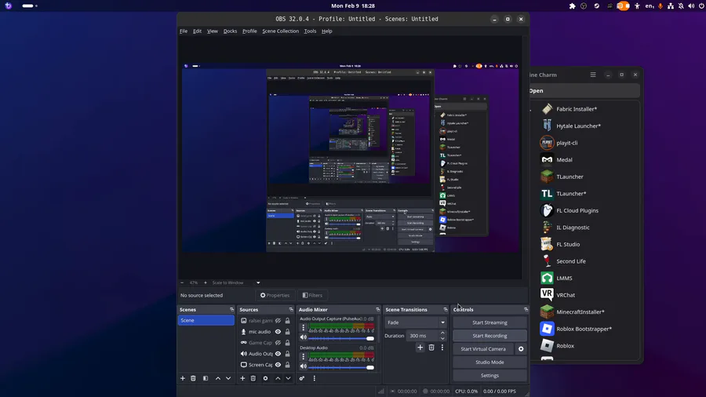706x397 pixels.
Task: Open the File menu
Action: coord(184,31)
